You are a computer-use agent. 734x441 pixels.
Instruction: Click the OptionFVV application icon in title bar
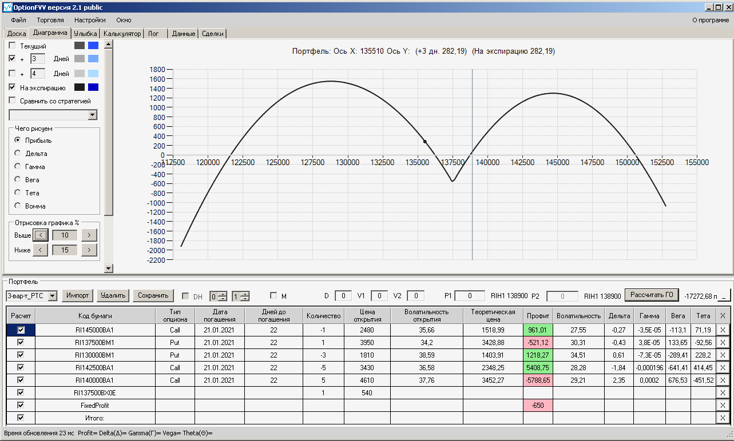click(x=7, y=7)
